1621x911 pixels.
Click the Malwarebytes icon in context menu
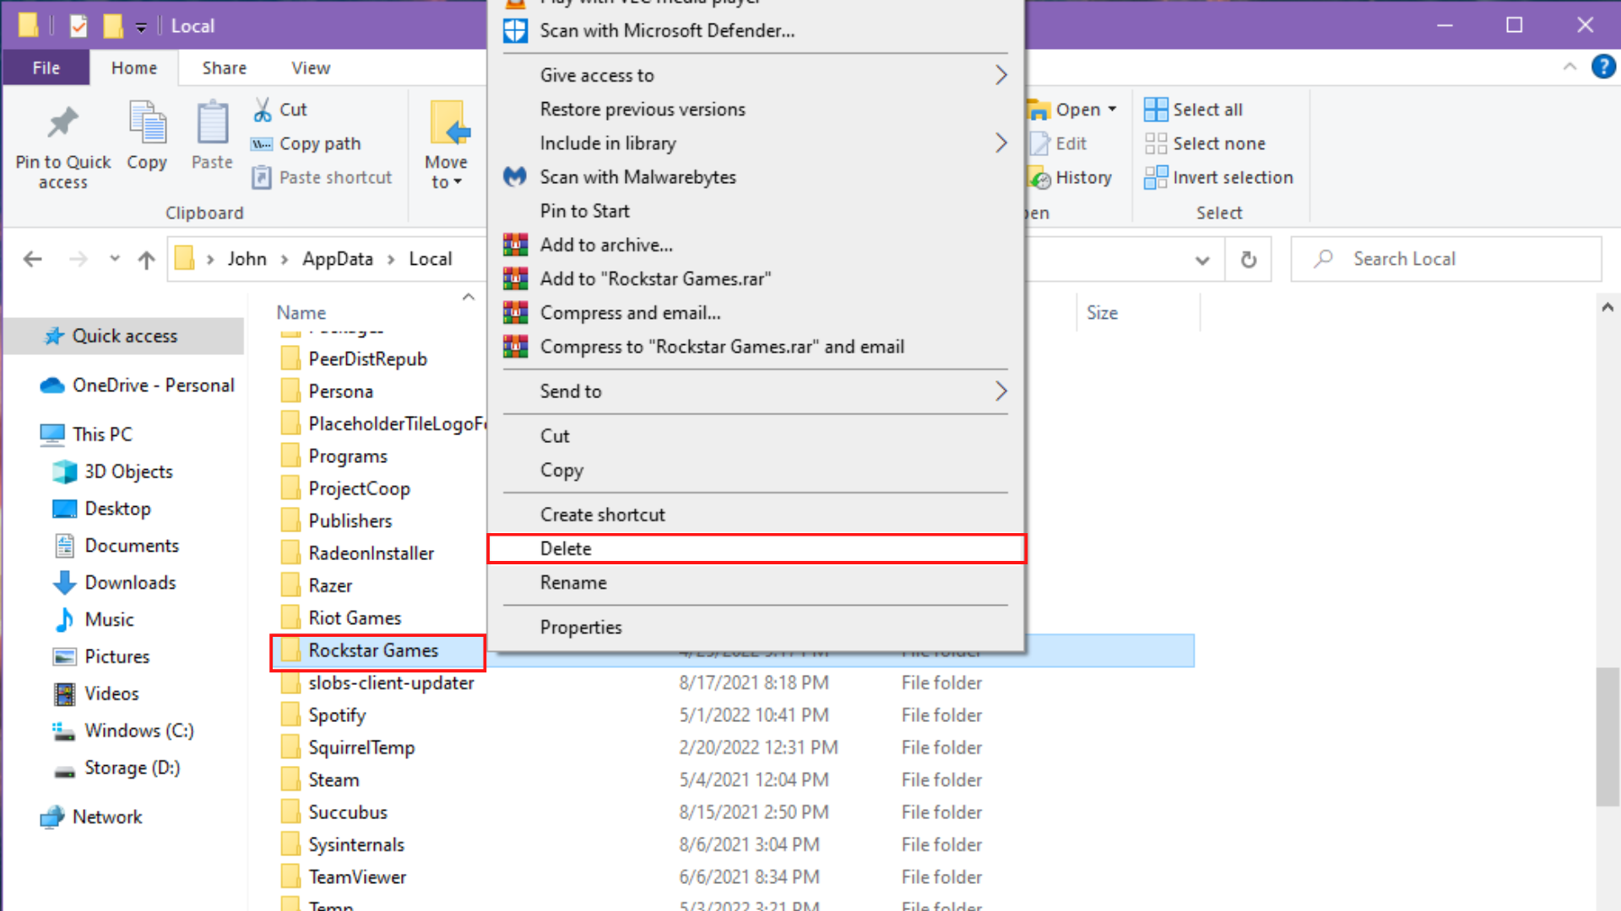pos(515,177)
